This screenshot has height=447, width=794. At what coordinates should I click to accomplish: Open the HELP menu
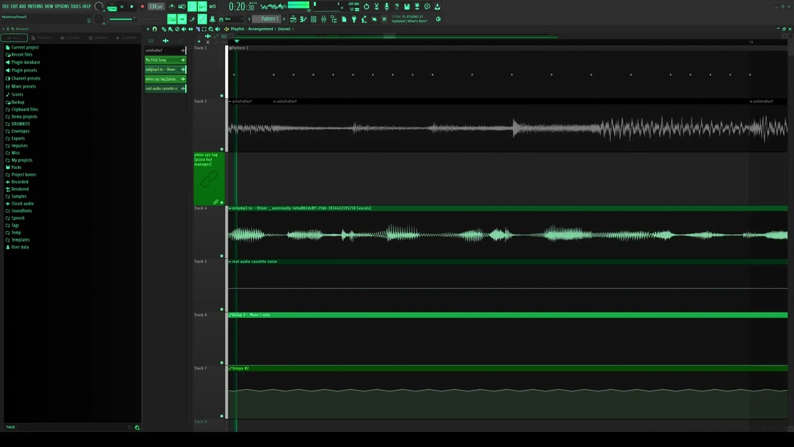point(87,6)
